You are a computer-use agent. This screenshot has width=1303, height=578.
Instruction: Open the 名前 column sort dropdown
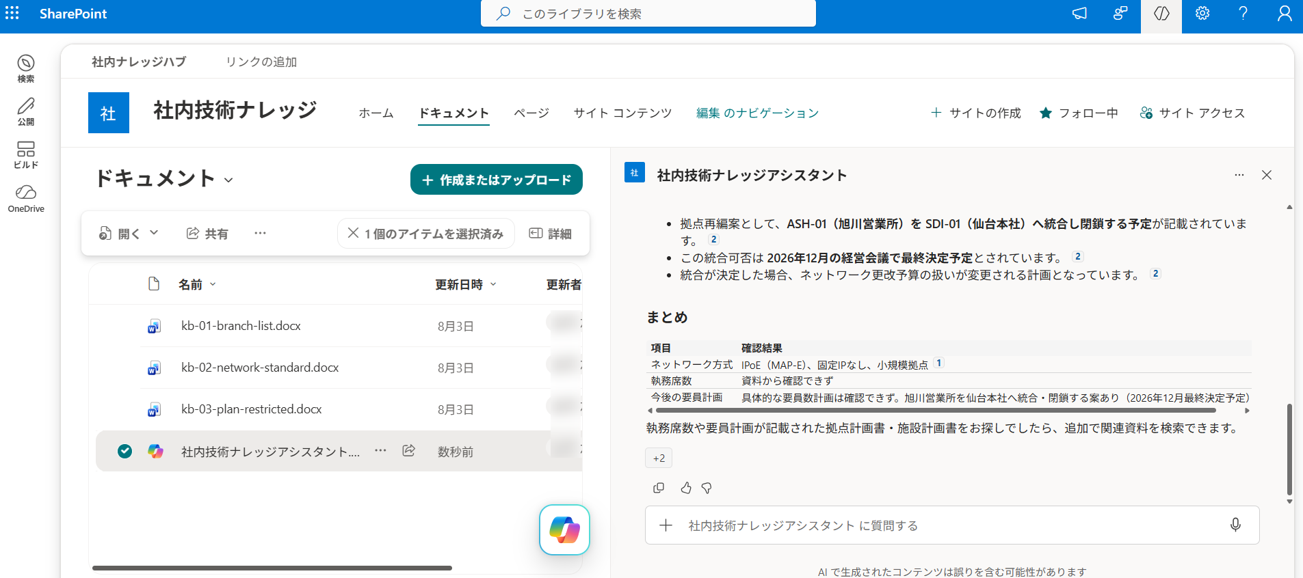[213, 284]
